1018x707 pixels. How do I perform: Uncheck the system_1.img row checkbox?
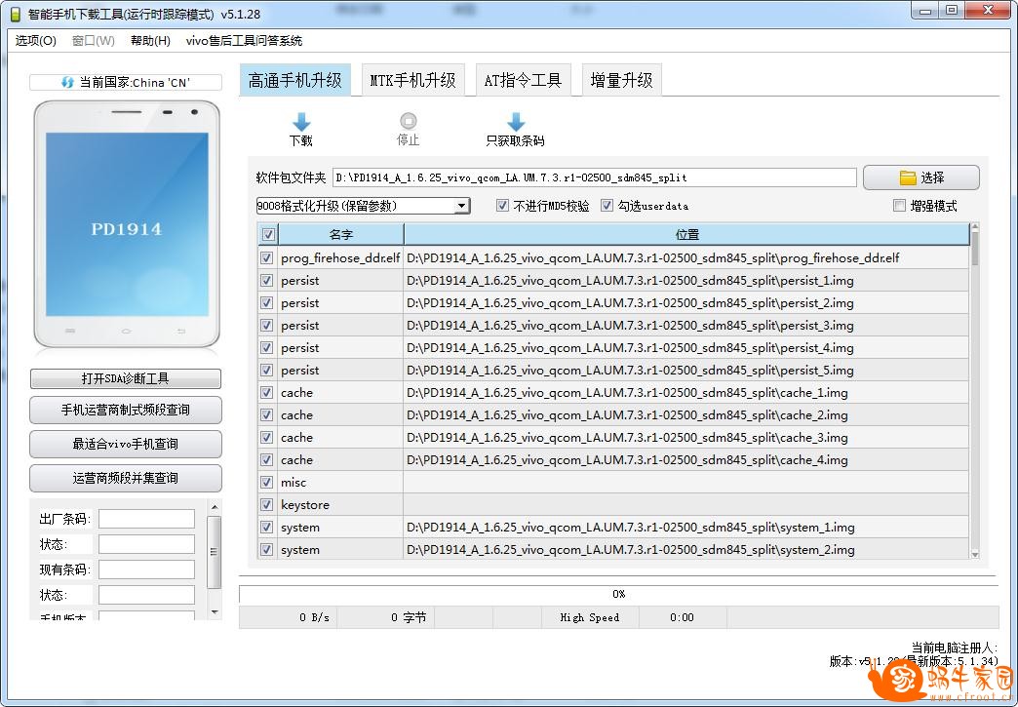click(266, 527)
